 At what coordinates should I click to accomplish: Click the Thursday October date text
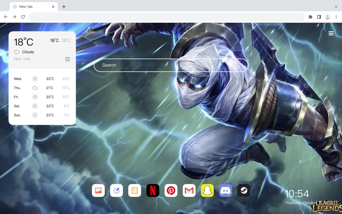pos(309,203)
